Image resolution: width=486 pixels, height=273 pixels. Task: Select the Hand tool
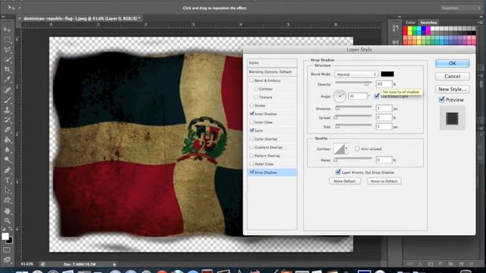(7, 211)
